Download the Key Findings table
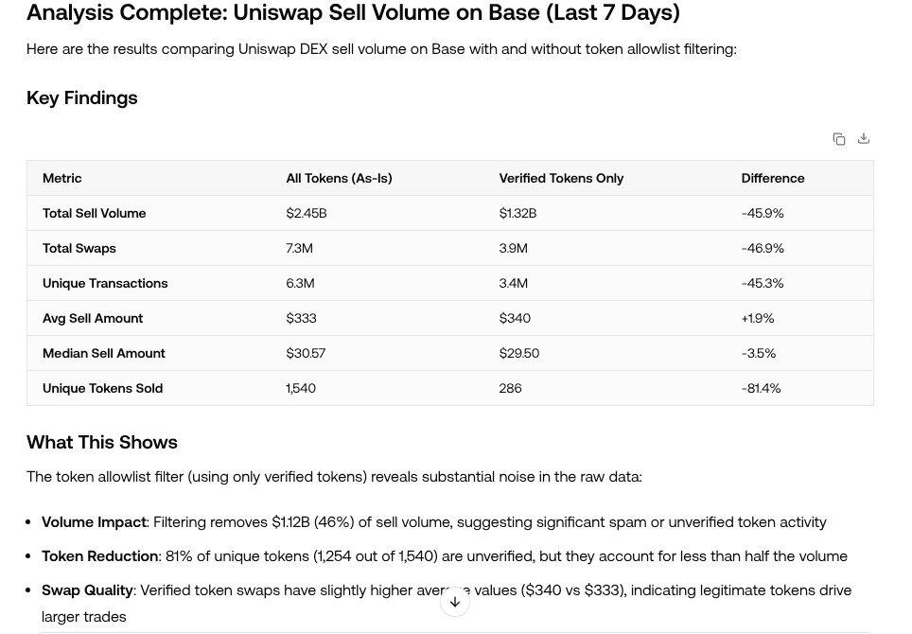The height and width of the screenshot is (634, 912). (864, 138)
